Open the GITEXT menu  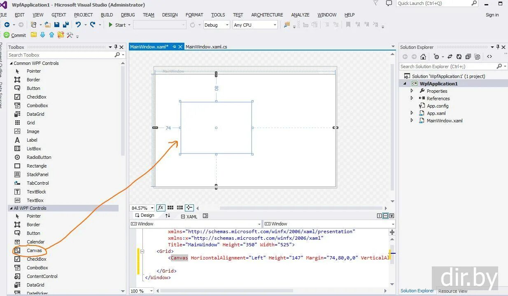59,15
